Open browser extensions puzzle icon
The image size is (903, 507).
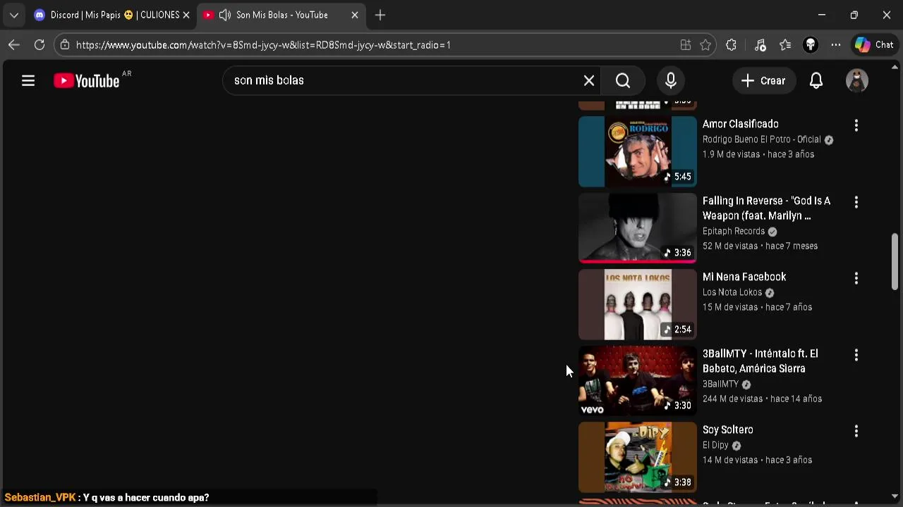731,45
